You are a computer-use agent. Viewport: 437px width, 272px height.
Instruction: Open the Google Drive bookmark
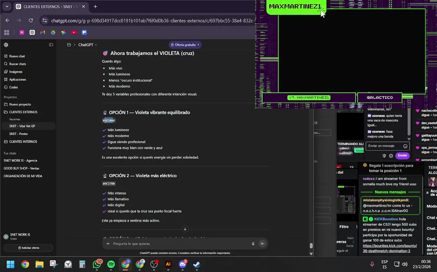point(53,32)
